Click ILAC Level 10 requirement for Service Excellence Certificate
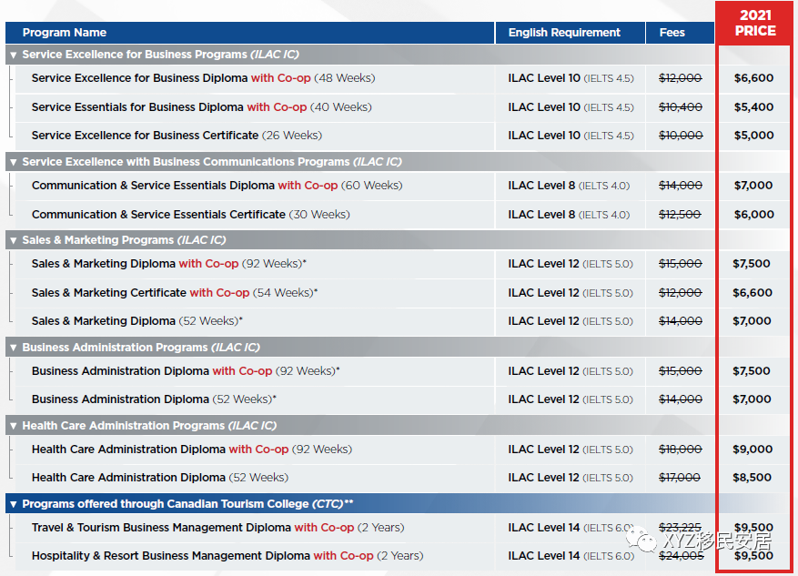The height and width of the screenshot is (576, 798). [571, 136]
